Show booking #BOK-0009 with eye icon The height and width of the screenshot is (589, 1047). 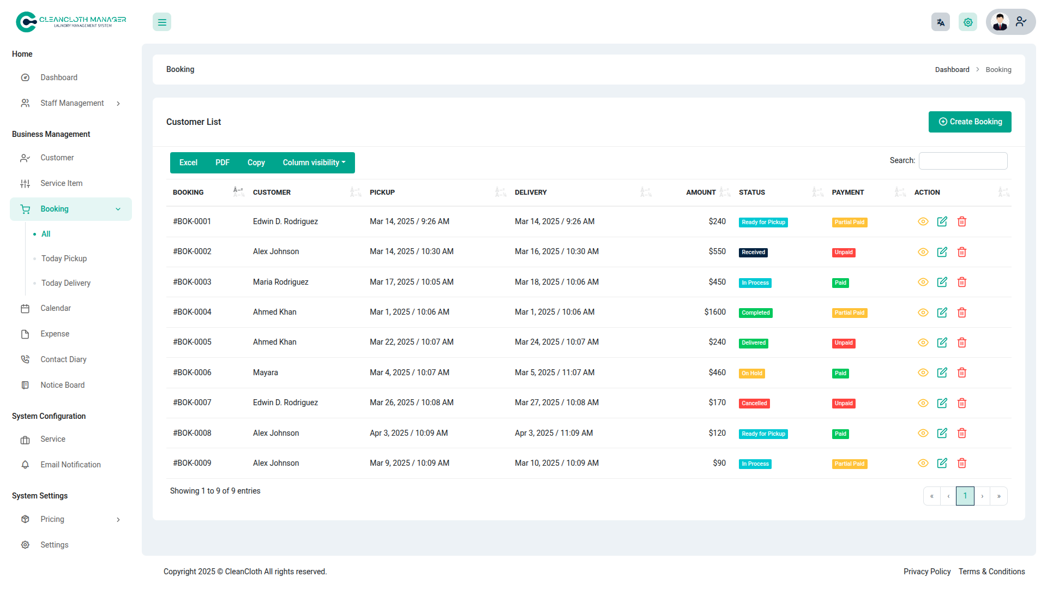tap(923, 463)
